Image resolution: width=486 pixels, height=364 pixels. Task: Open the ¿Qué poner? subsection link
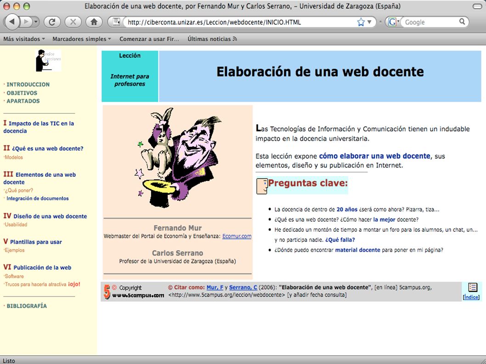coord(18,190)
